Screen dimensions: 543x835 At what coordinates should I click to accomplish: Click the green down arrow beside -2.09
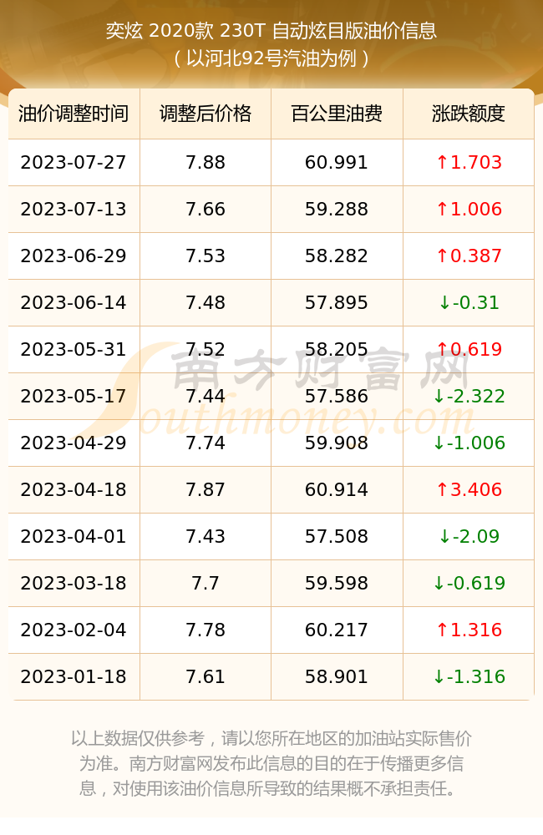[x=444, y=536]
